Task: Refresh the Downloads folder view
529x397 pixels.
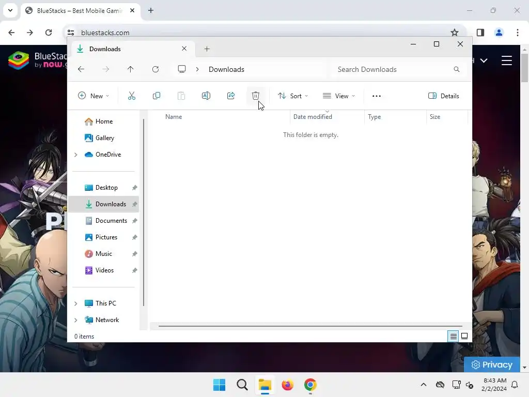Action: (155, 69)
